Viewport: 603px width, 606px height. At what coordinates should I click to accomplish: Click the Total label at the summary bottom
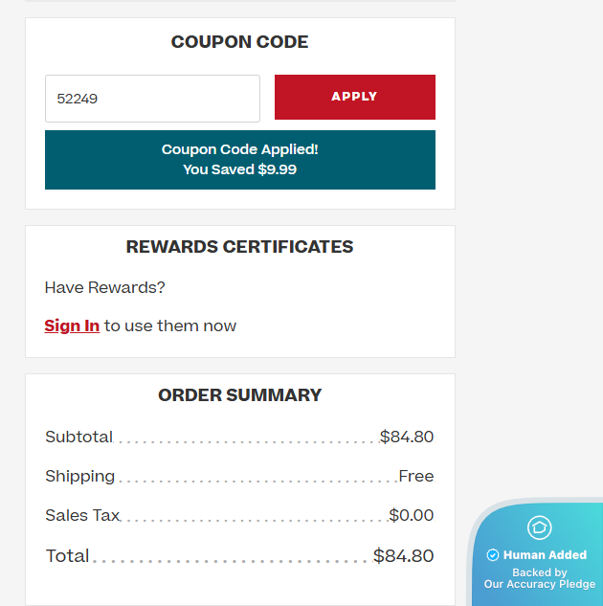(x=67, y=556)
